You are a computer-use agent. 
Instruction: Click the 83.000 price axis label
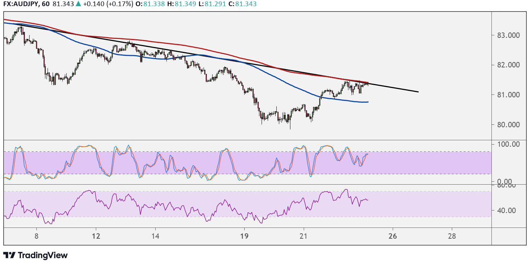[x=508, y=35]
